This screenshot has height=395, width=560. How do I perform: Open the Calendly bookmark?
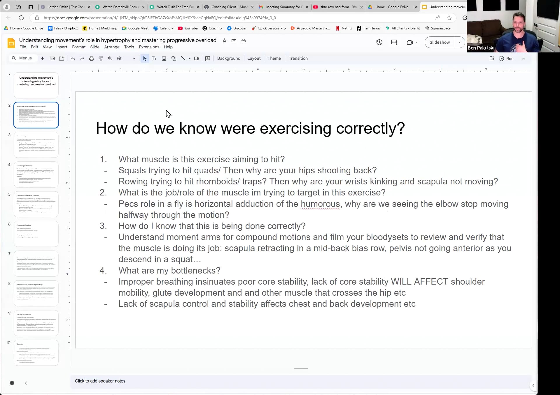pos(163,28)
